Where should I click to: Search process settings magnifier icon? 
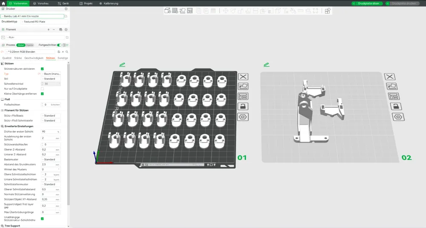point(67,52)
